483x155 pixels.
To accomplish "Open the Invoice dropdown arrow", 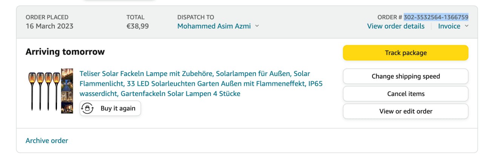I will [466, 26].
